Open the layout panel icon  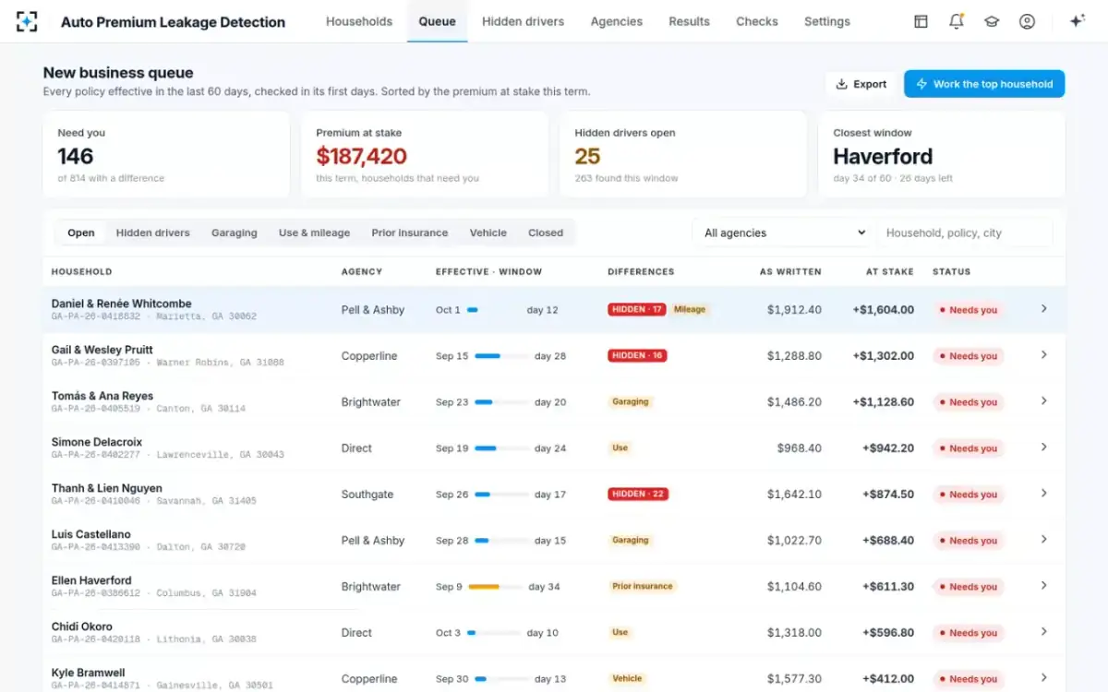click(921, 21)
